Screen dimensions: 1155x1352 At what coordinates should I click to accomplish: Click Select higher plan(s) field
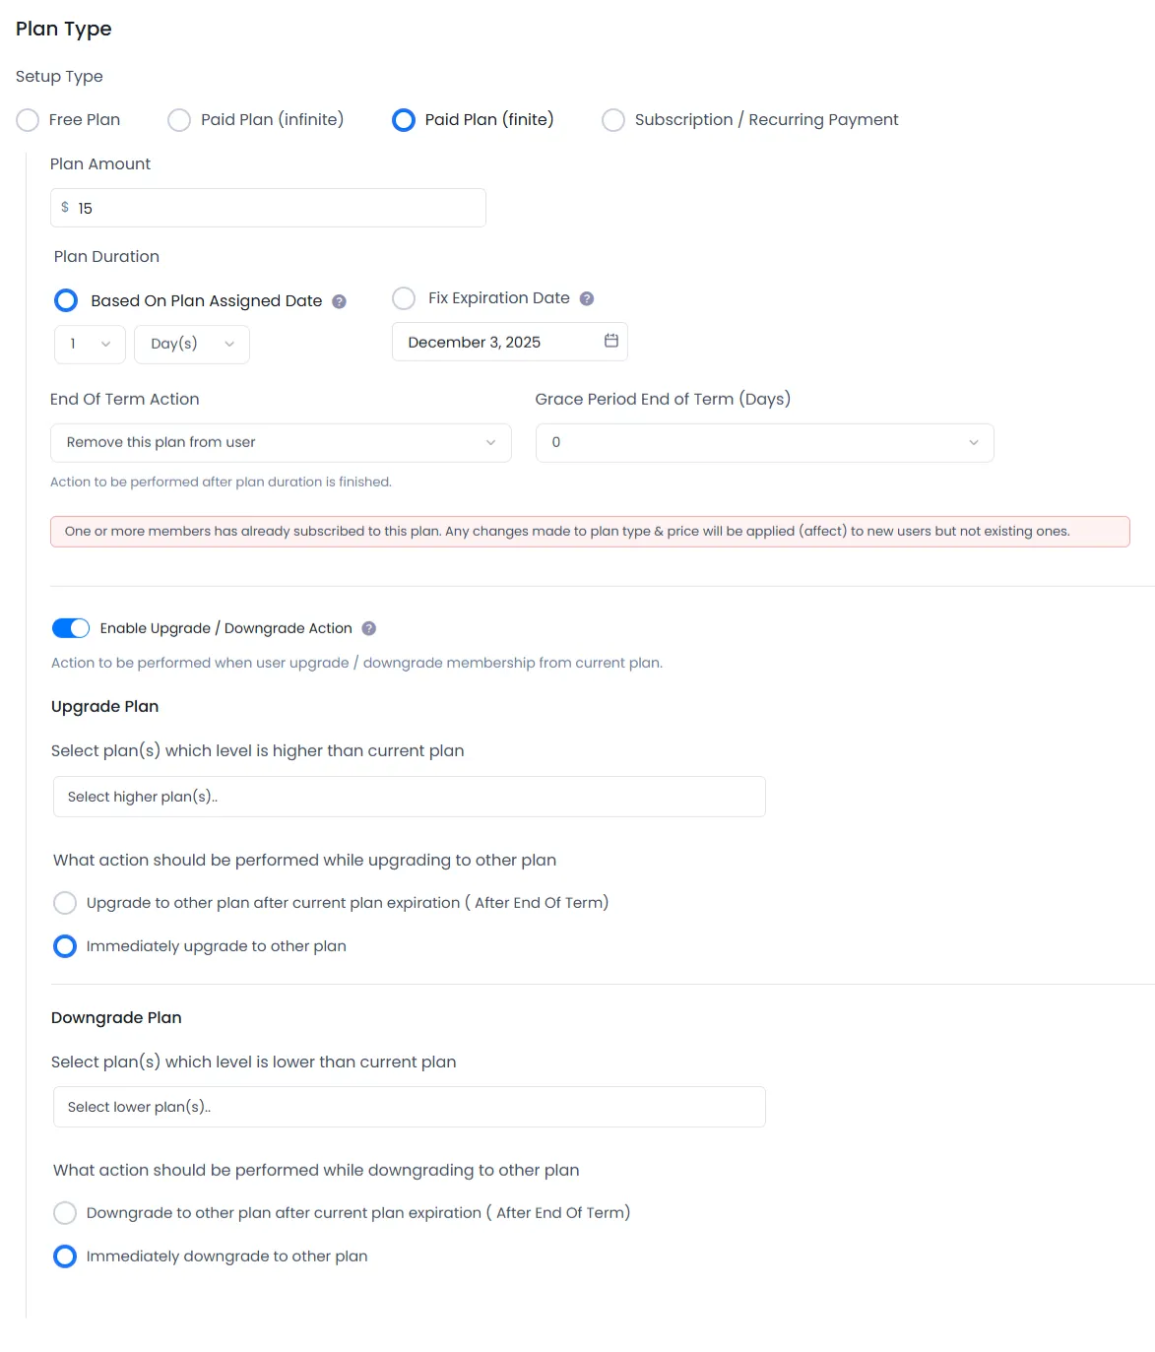pos(409,797)
